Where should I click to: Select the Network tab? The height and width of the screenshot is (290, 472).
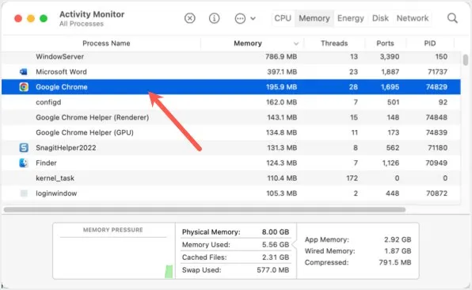point(413,18)
